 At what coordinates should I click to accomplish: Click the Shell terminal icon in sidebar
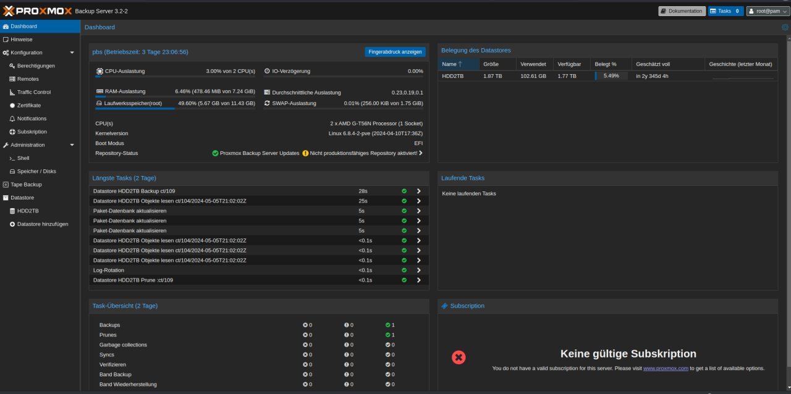12,158
